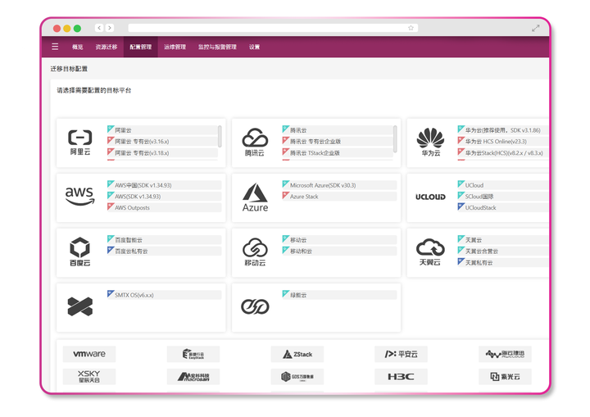Choose the 紫光云 platform tile
This screenshot has height=417, width=590.
[505, 377]
